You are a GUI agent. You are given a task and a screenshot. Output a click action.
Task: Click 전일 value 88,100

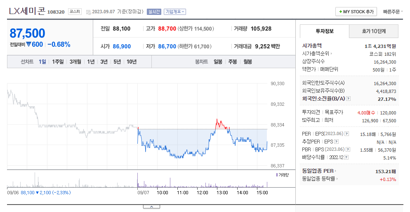pyautogui.click(x=122, y=29)
